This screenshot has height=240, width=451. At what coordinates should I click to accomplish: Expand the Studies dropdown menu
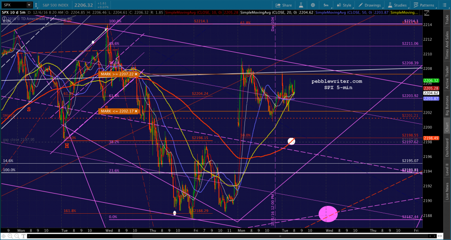pyautogui.click(x=397, y=5)
